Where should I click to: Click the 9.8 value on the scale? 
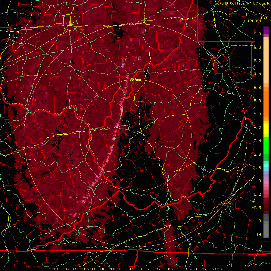[257, 34]
